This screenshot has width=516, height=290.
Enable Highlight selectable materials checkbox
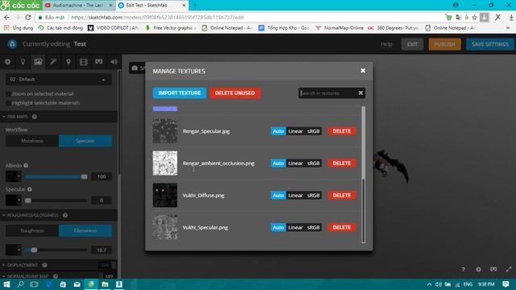tap(8, 103)
